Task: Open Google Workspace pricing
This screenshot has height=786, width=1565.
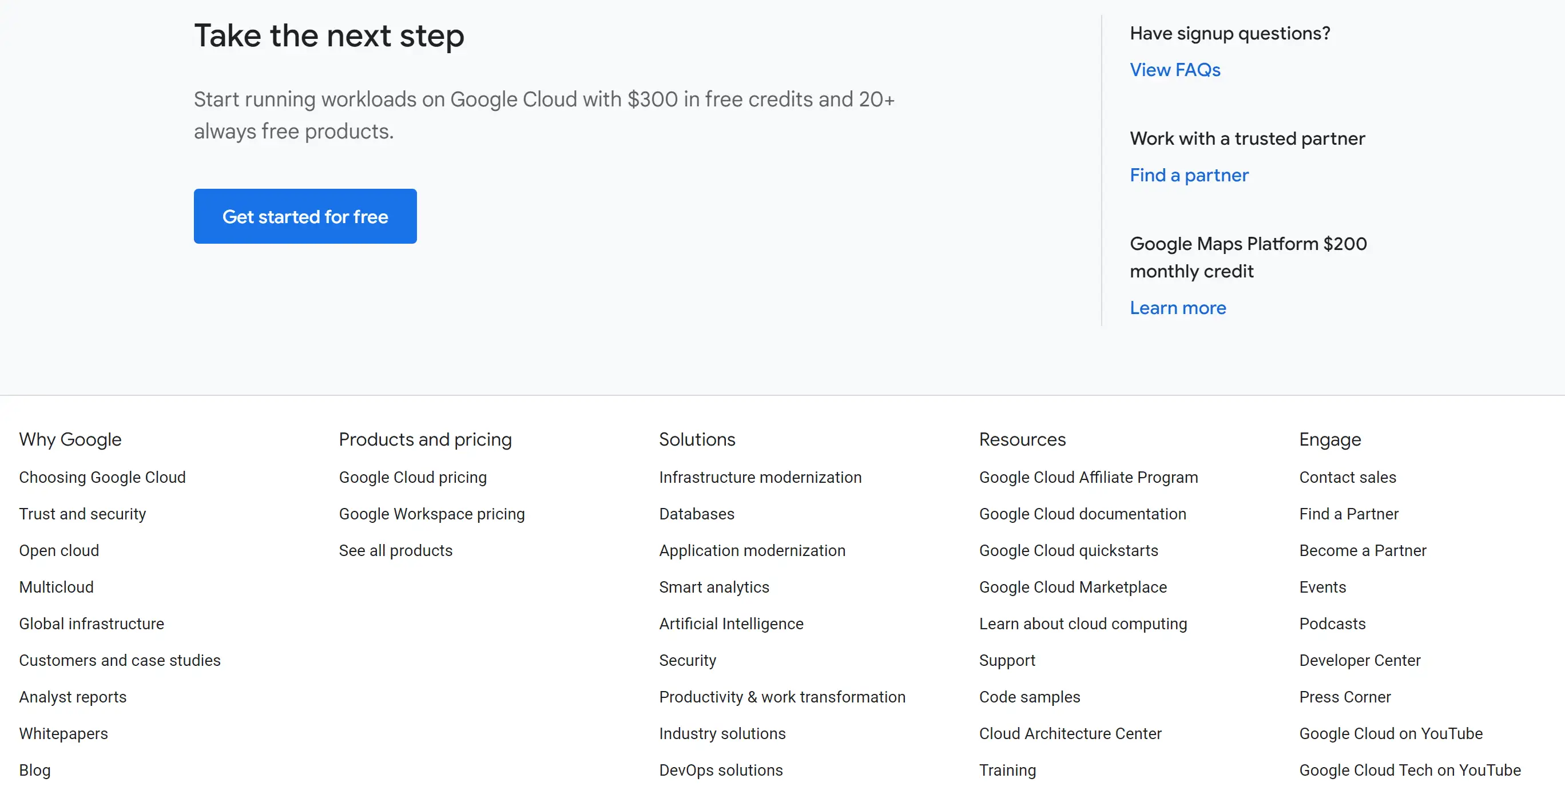Action: click(432, 514)
